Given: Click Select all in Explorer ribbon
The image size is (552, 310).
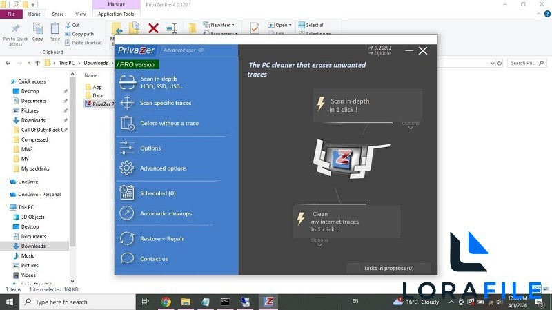Looking at the screenshot, I should [312, 25].
